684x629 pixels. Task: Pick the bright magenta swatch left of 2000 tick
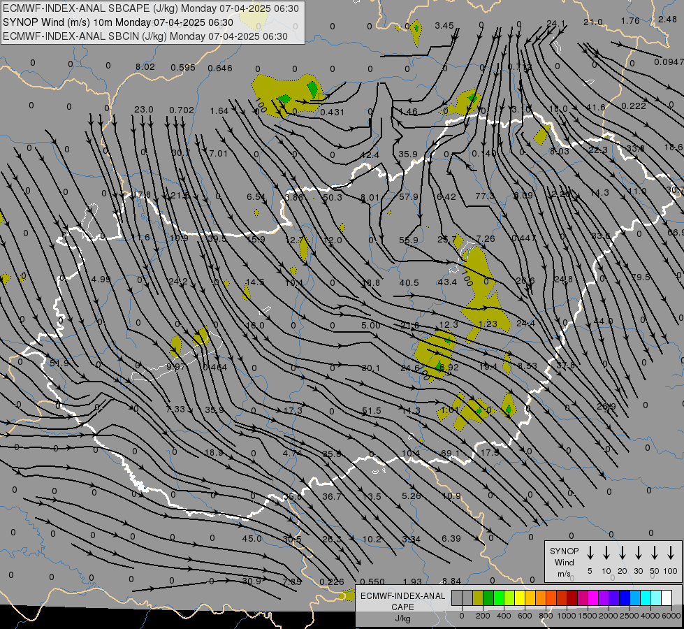pyautogui.click(x=593, y=598)
